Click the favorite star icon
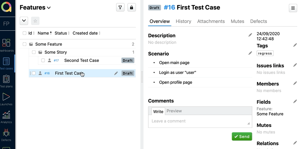The width and height of the screenshot is (299, 149). (35, 21)
